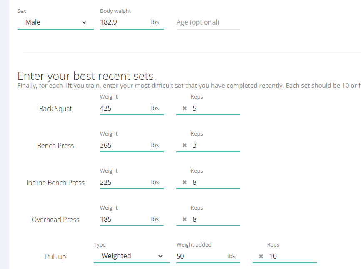Click the multiply icon beside Incline Bench reps
Viewport: 361px width, 269px height.
pos(185,182)
